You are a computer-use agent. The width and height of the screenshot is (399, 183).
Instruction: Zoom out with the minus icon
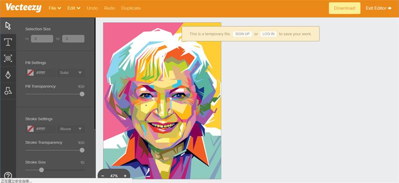[x=103, y=176]
